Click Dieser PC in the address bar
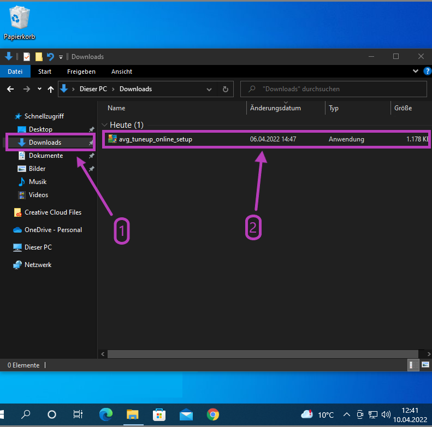Image resolution: width=432 pixels, height=427 pixels. 93,89
